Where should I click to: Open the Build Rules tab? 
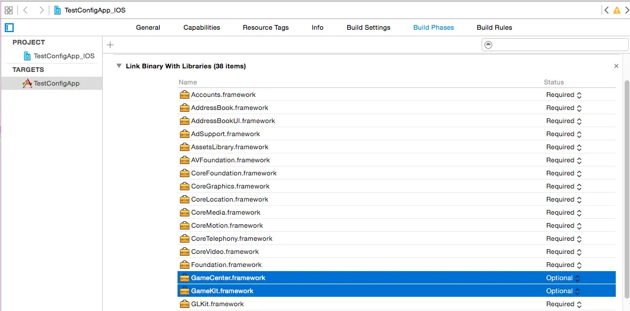pyautogui.click(x=494, y=27)
